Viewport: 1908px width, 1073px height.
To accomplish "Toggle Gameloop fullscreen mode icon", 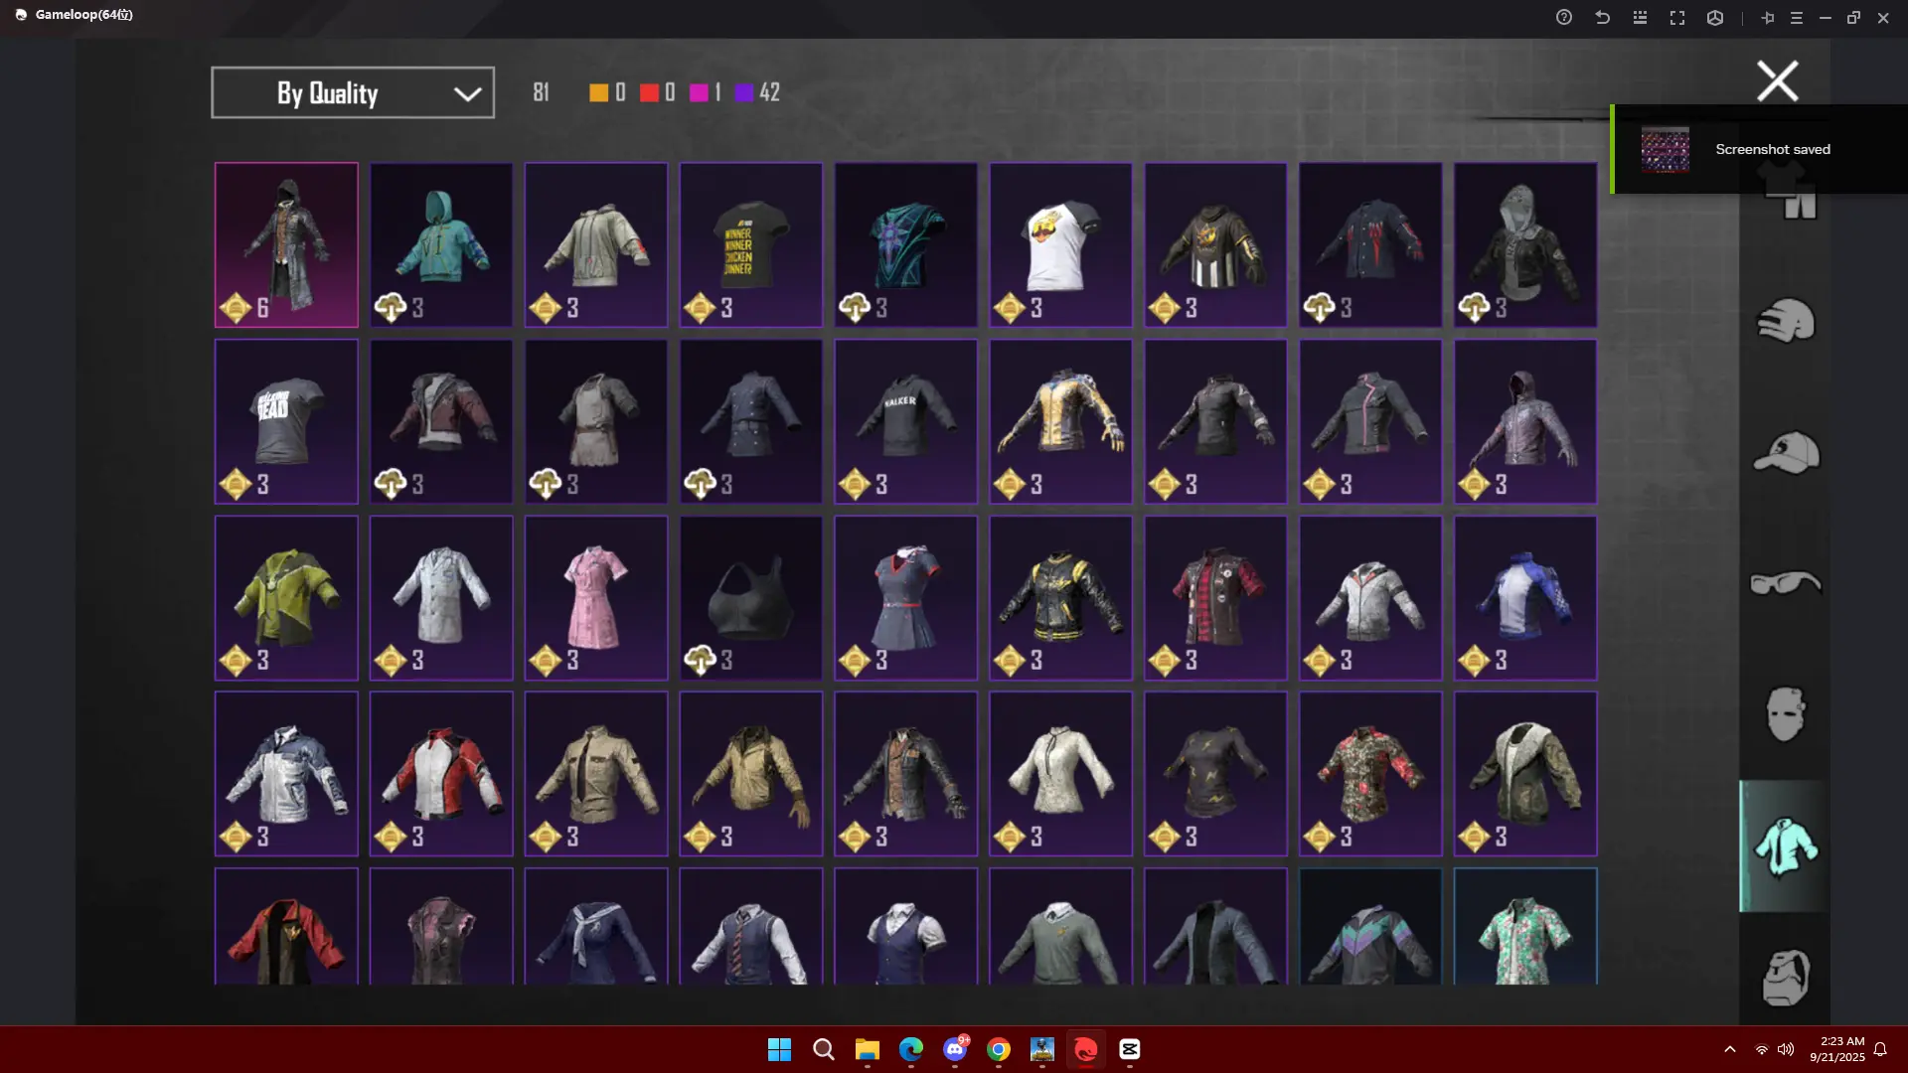I will point(1677,18).
